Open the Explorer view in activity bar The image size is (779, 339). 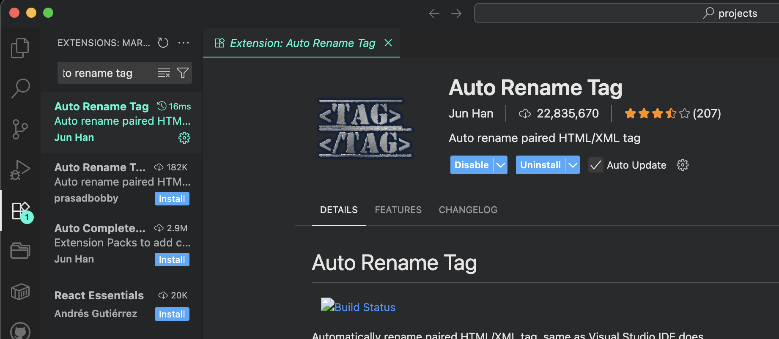coord(20,48)
